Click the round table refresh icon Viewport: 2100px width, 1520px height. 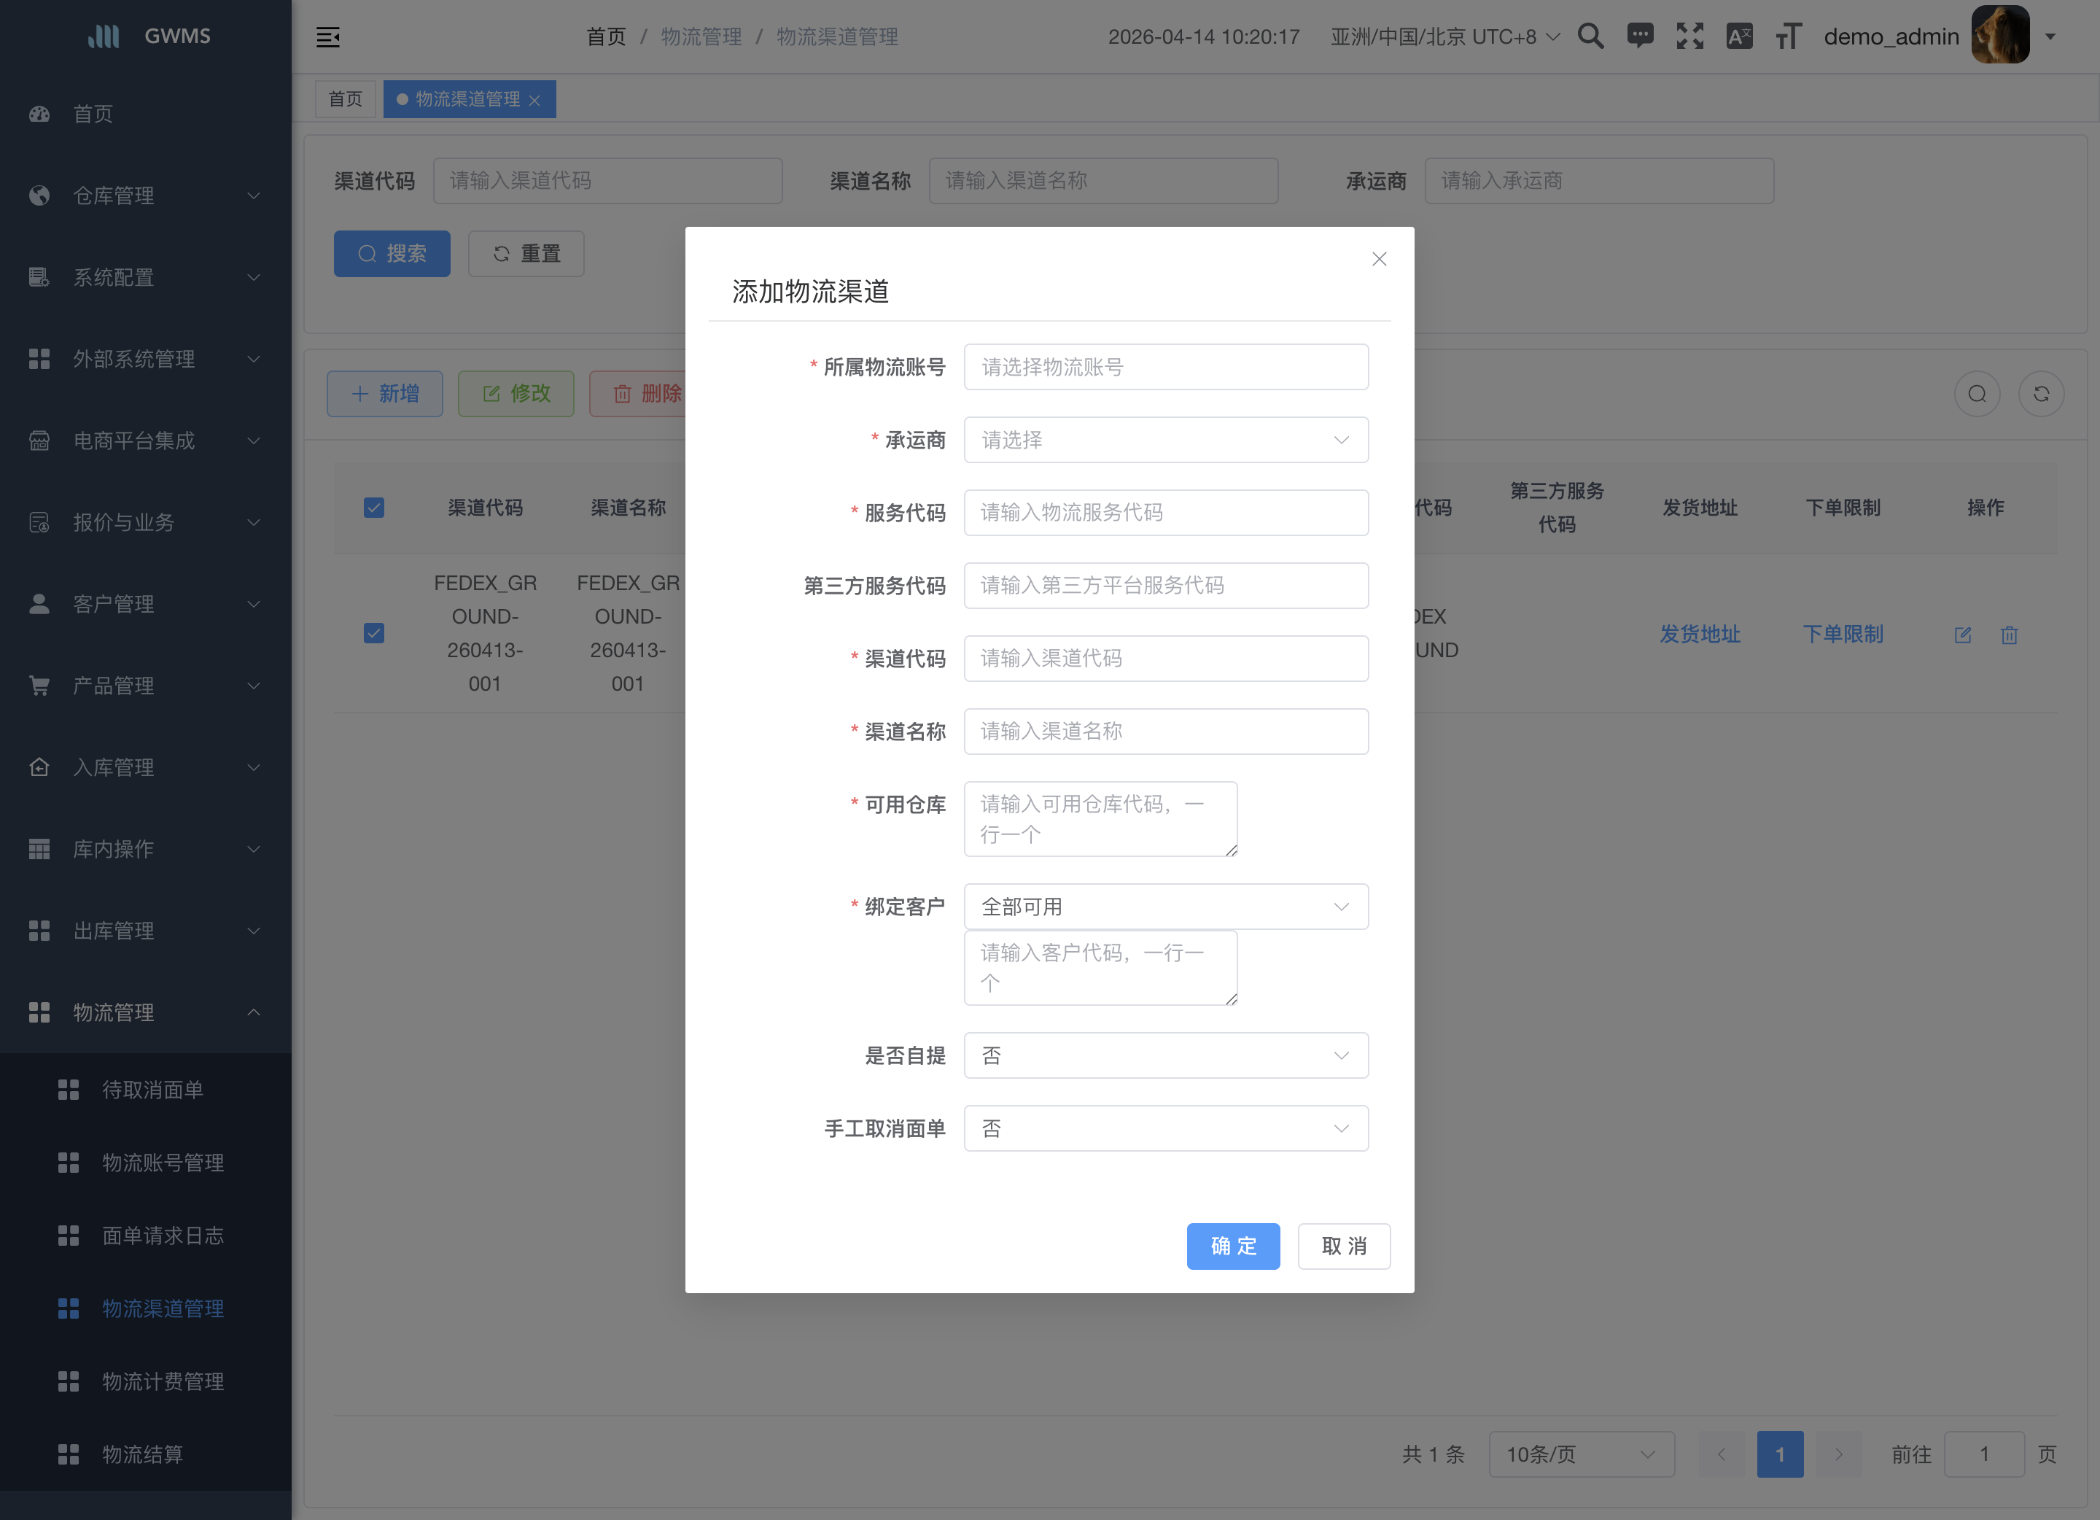coord(2042,395)
